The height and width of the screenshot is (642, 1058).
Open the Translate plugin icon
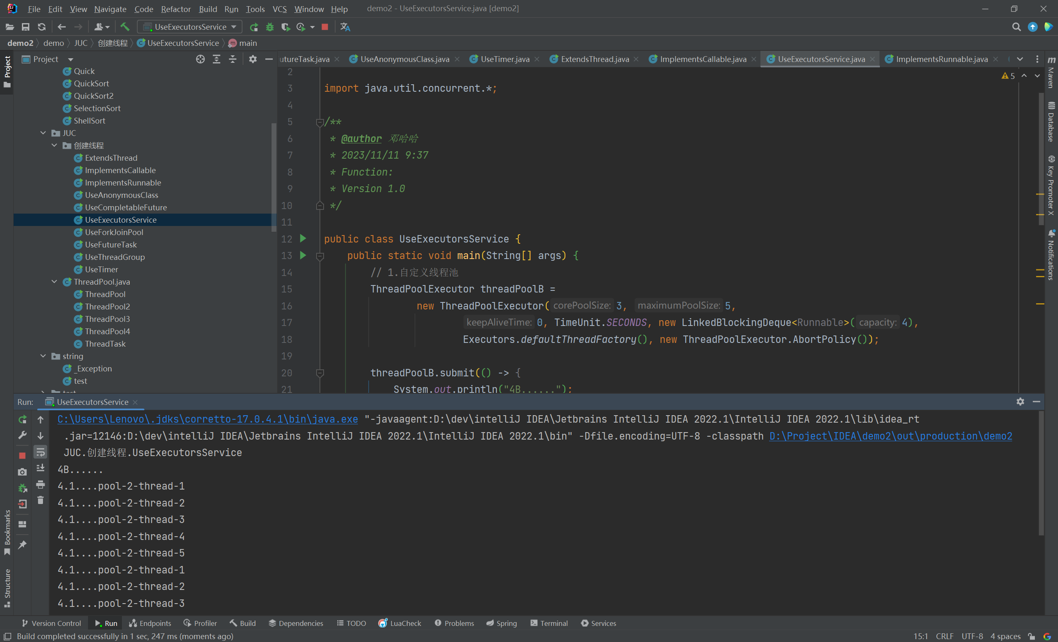345,27
